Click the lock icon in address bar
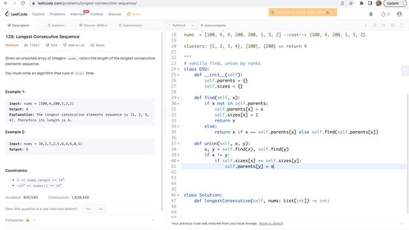Screen dimensions: 409x230 33,3
